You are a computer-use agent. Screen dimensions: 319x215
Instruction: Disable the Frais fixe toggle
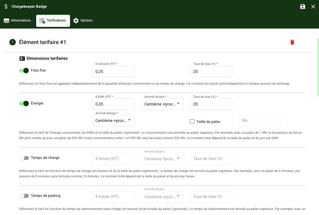pos(24,71)
